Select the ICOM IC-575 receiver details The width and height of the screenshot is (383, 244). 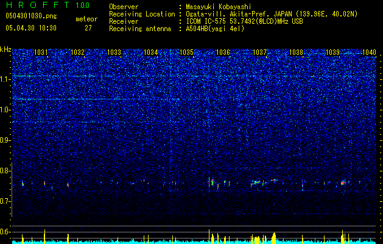coord(244,21)
